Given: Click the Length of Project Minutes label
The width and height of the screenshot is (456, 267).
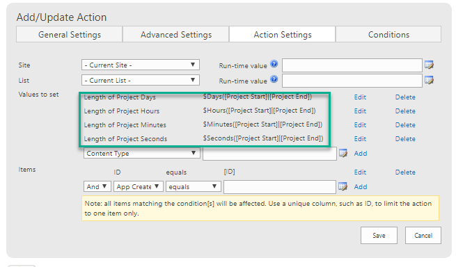Looking at the screenshot, I should pos(125,125).
